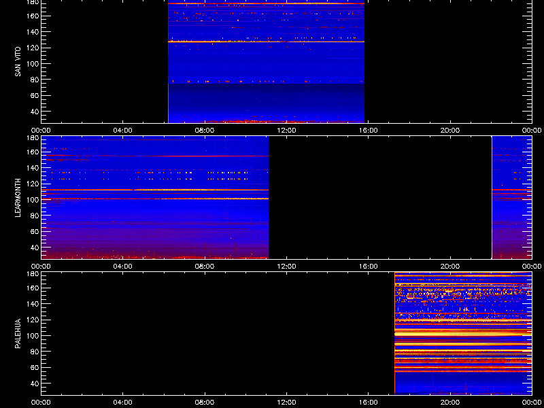
Task: Select the 160 frequency label in San Vito panel
Action: (x=33, y=16)
